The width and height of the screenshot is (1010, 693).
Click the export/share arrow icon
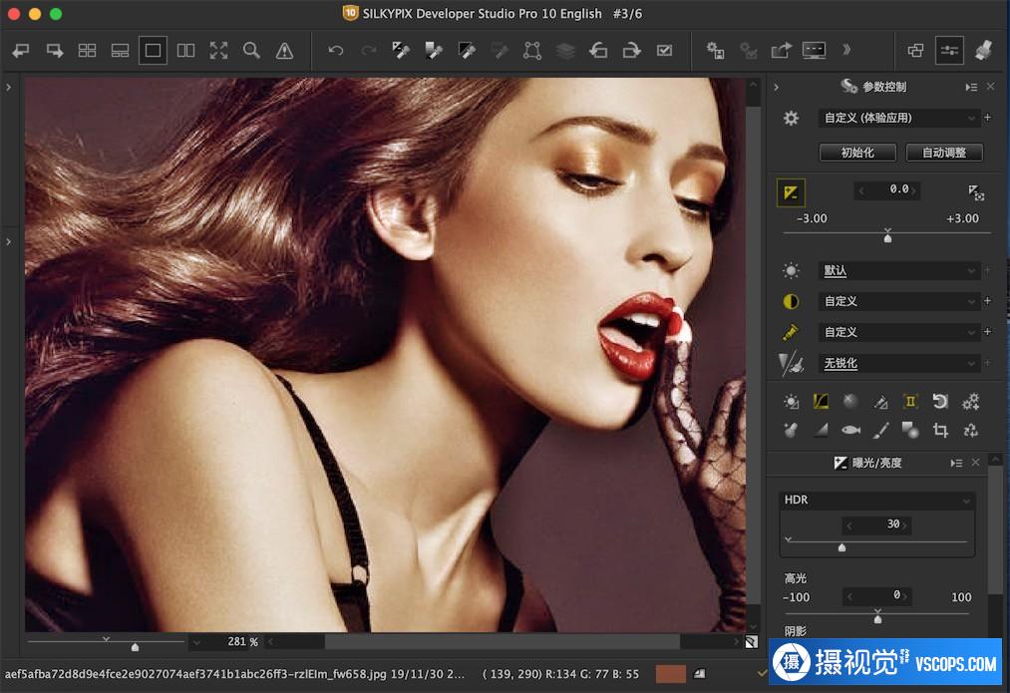pyautogui.click(x=782, y=50)
